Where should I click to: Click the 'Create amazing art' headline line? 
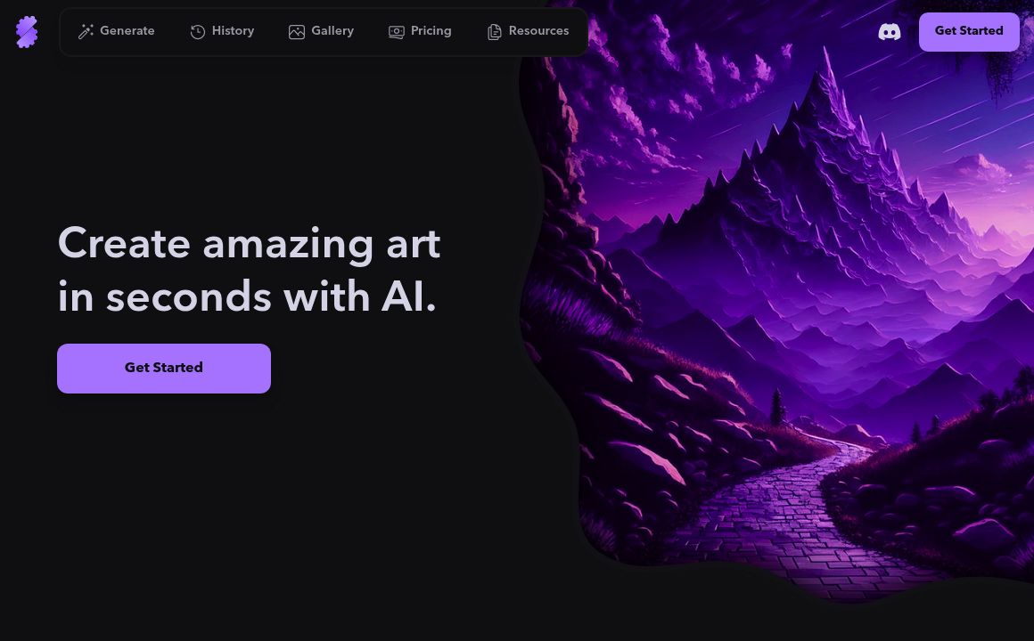click(249, 243)
